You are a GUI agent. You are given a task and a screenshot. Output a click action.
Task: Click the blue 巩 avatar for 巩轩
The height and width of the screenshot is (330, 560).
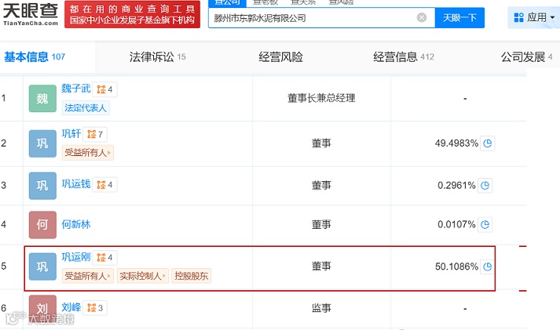tap(42, 143)
